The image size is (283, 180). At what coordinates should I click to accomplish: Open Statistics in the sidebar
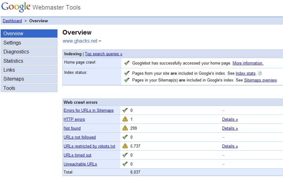click(29, 61)
